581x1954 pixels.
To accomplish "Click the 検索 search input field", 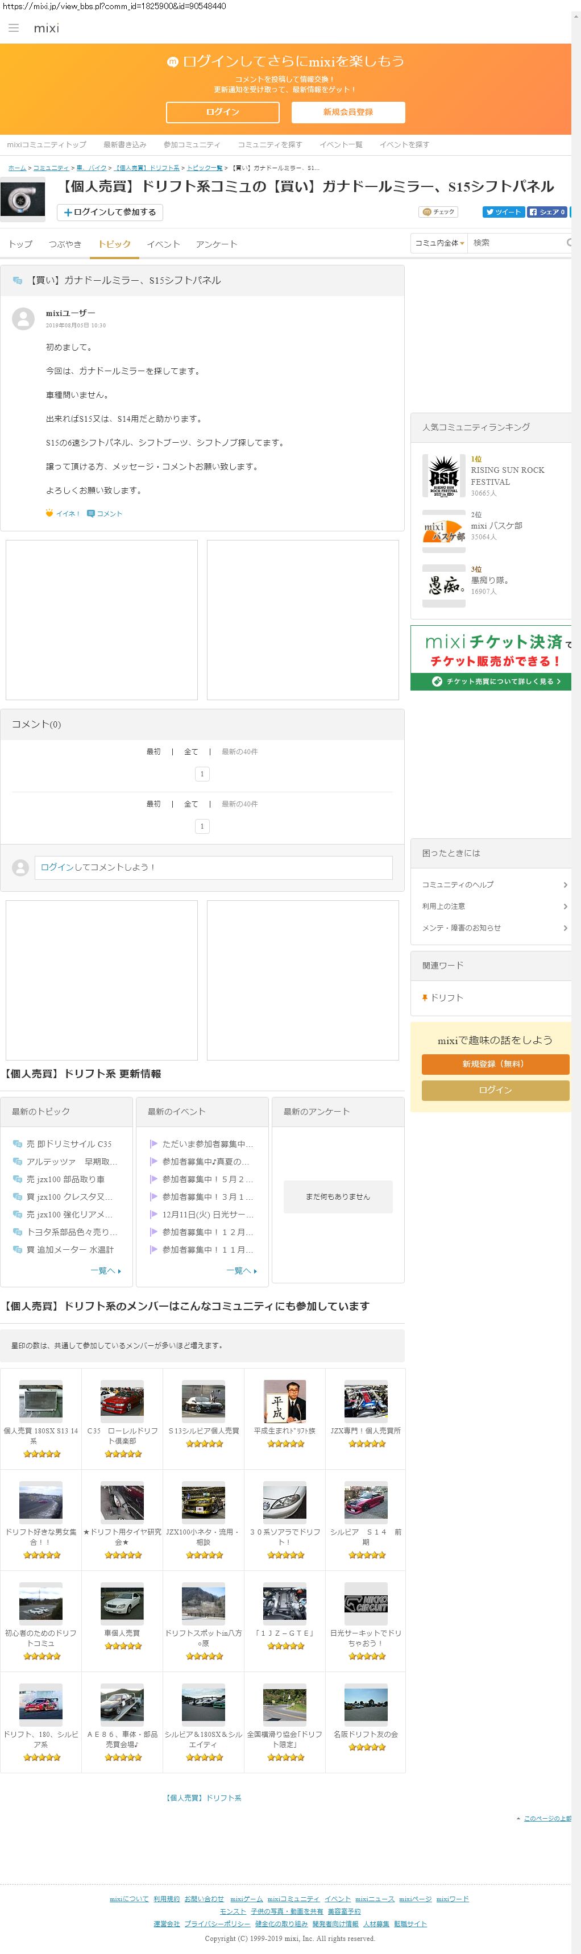I will click(x=516, y=243).
